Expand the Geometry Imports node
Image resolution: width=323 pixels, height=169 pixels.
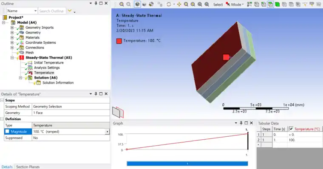coord(12,28)
